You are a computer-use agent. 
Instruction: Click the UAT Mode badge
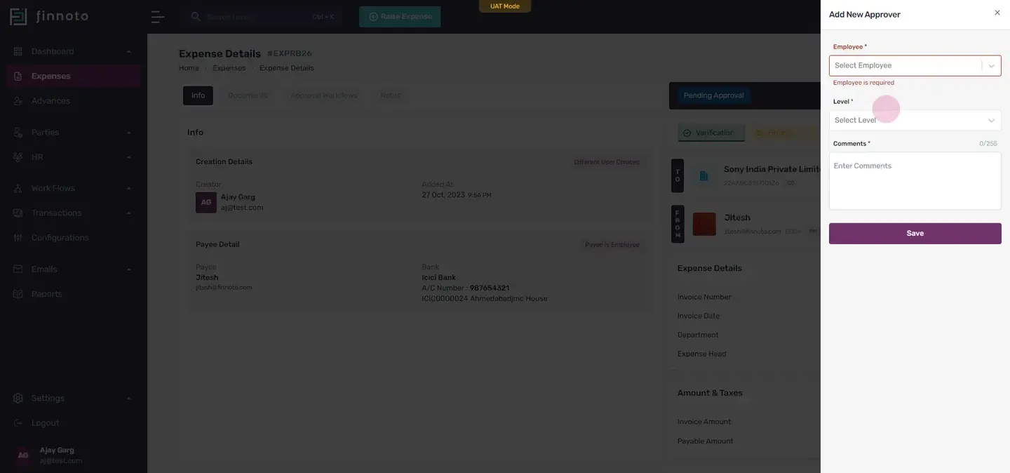click(x=505, y=6)
